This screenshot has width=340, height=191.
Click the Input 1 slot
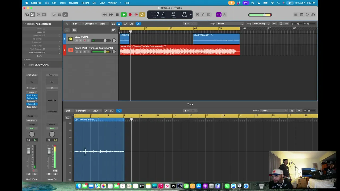point(33,88)
